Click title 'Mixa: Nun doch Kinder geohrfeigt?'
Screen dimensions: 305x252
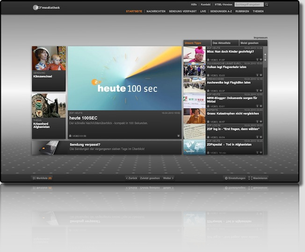(x=231, y=52)
